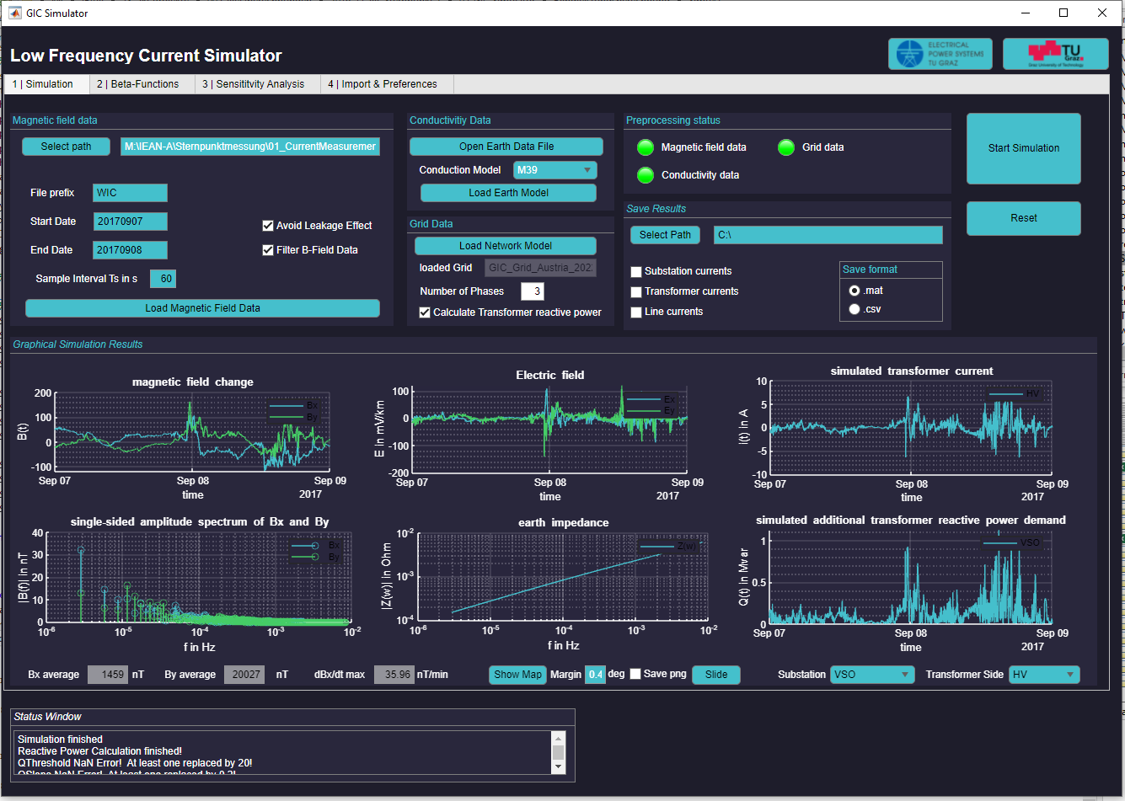The image size is (1125, 801).
Task: Click the amplitude spectrum of Bx and By plot
Action: (x=199, y=578)
